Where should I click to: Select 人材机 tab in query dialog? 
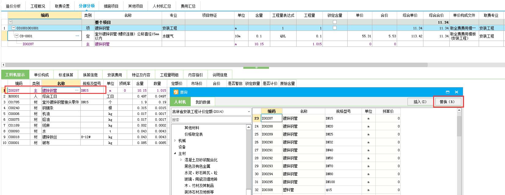[x=180, y=102]
